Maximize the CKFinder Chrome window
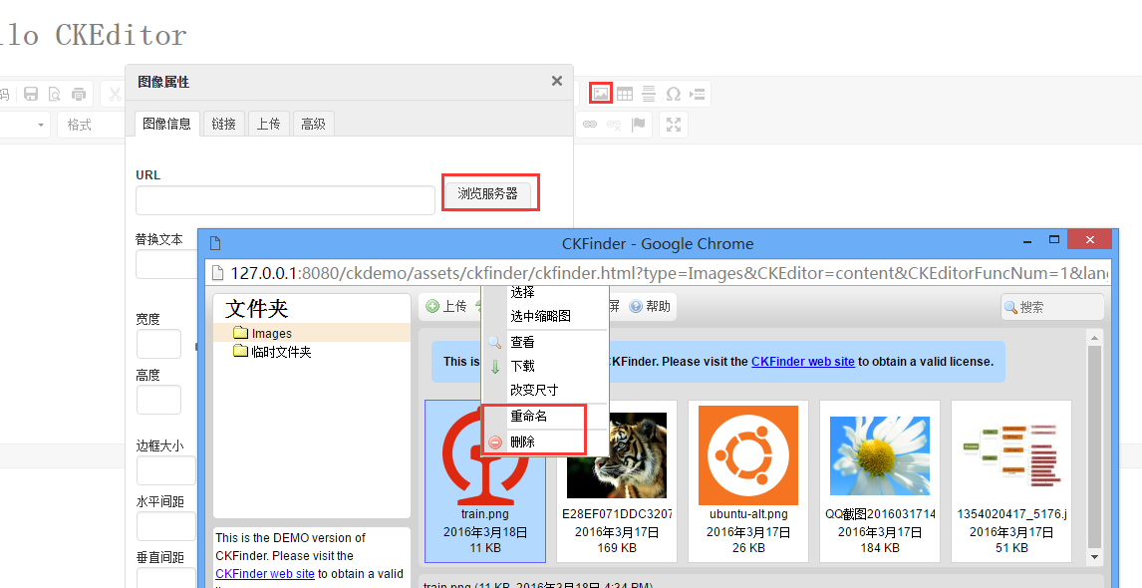The image size is (1142, 588). click(x=1054, y=239)
